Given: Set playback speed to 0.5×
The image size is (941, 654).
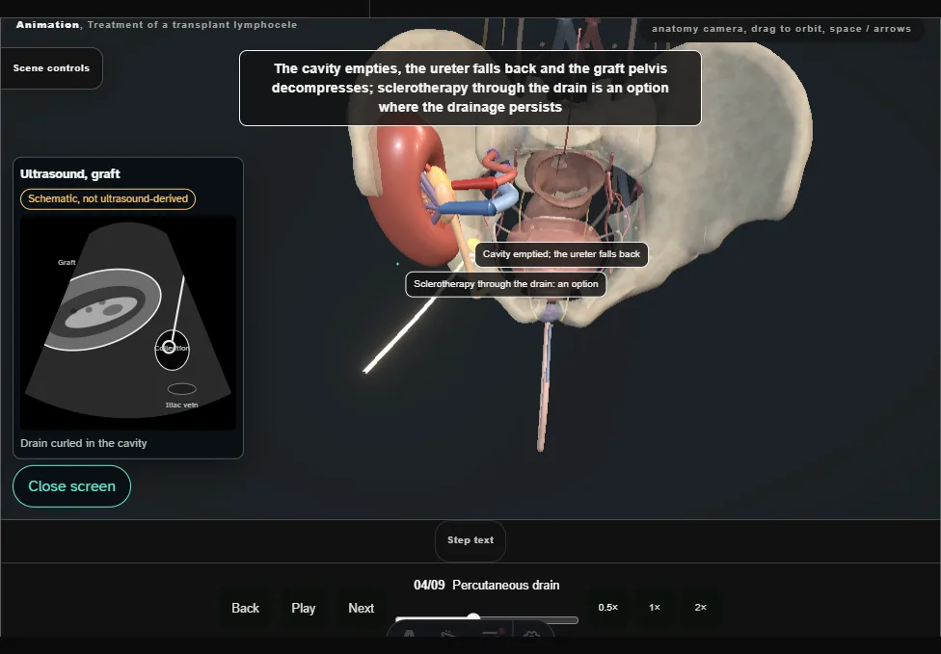Looking at the screenshot, I should [608, 607].
